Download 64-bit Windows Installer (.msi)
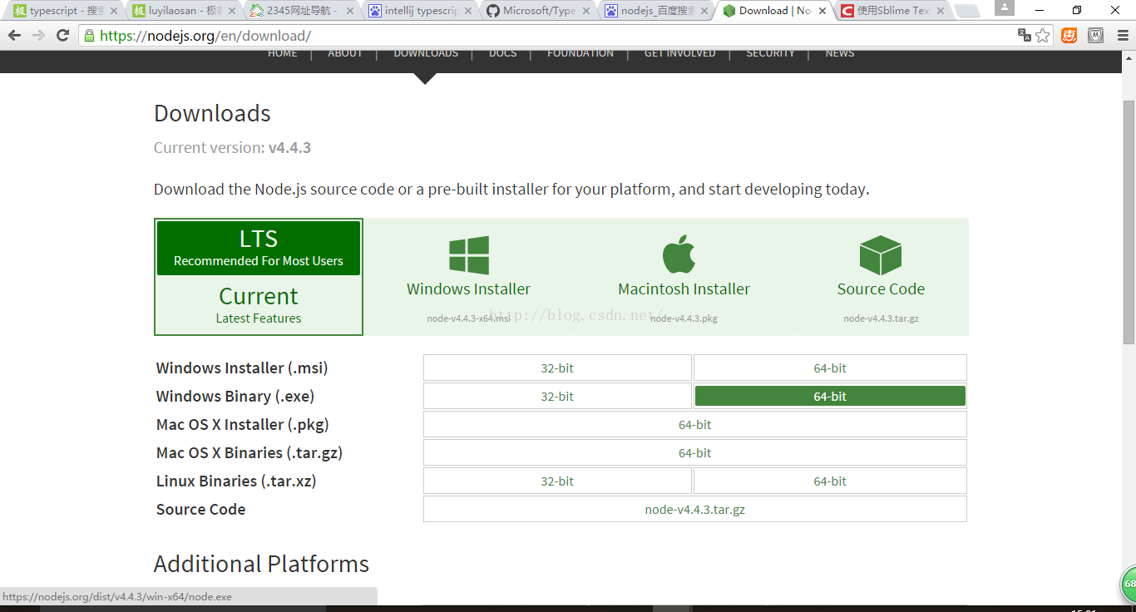Image resolution: width=1136 pixels, height=612 pixels. [830, 368]
